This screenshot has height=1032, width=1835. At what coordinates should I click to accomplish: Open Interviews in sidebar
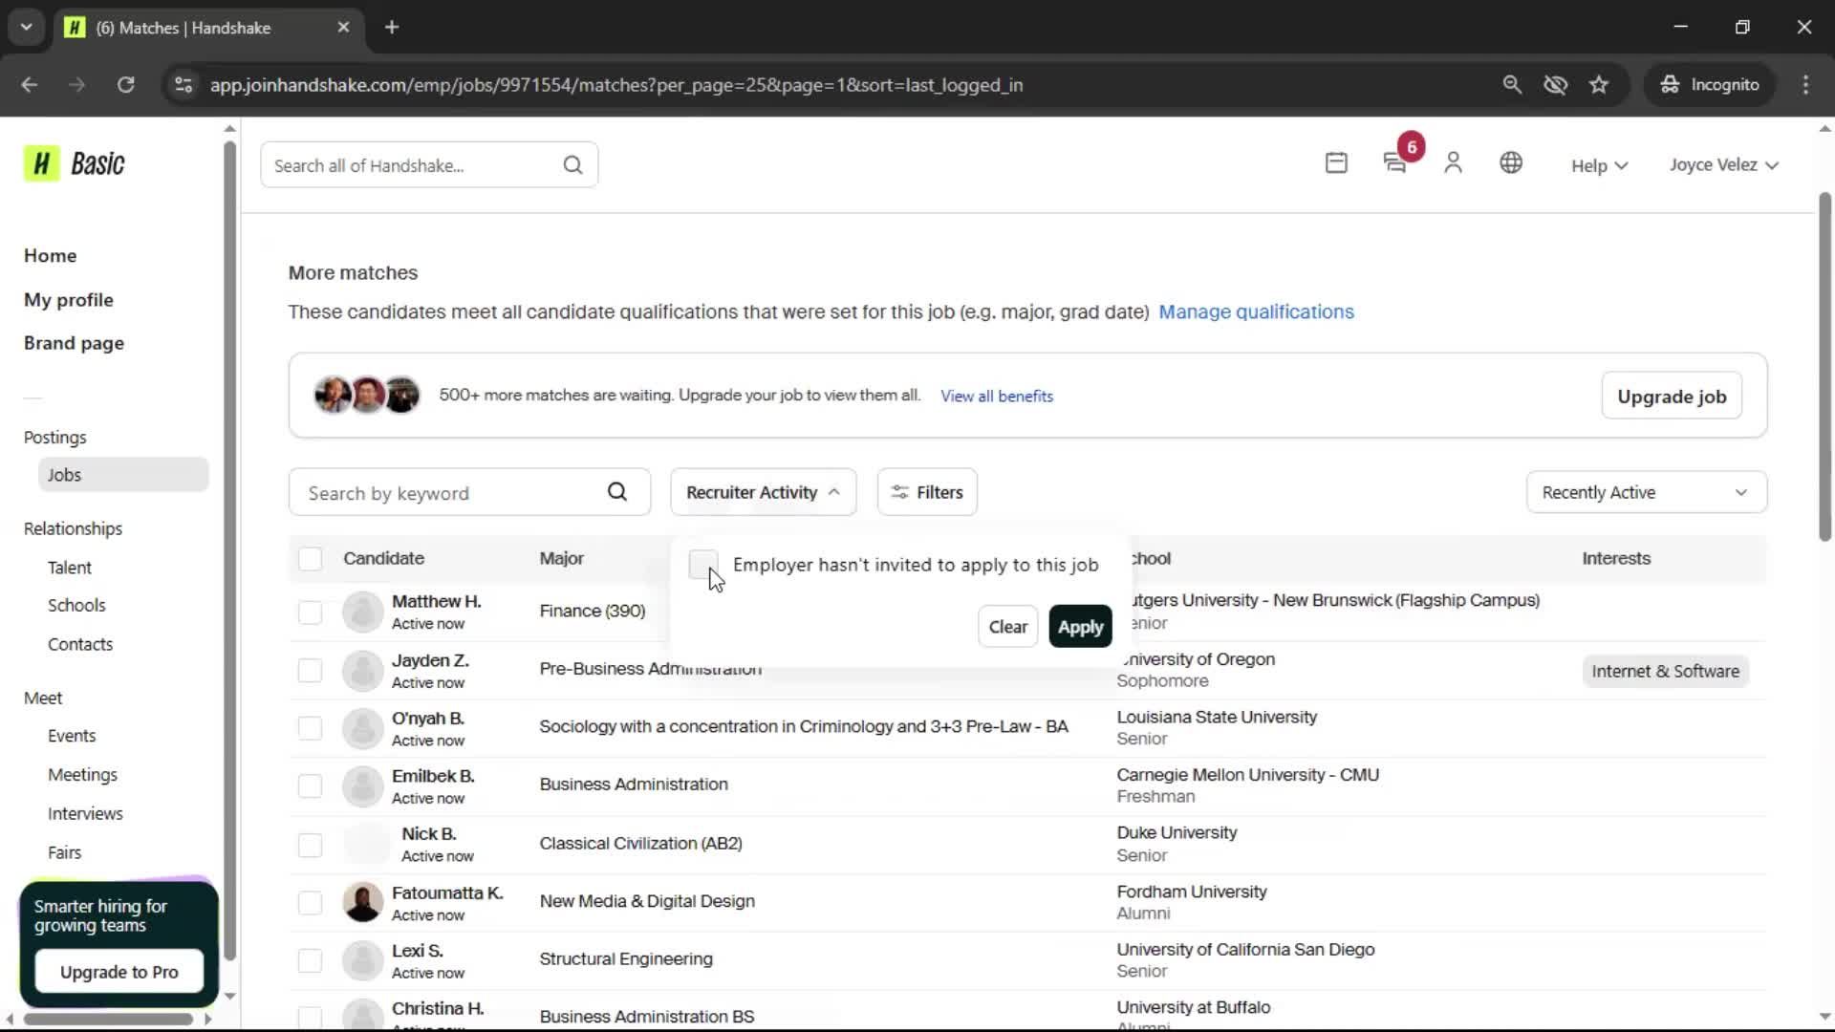[85, 814]
